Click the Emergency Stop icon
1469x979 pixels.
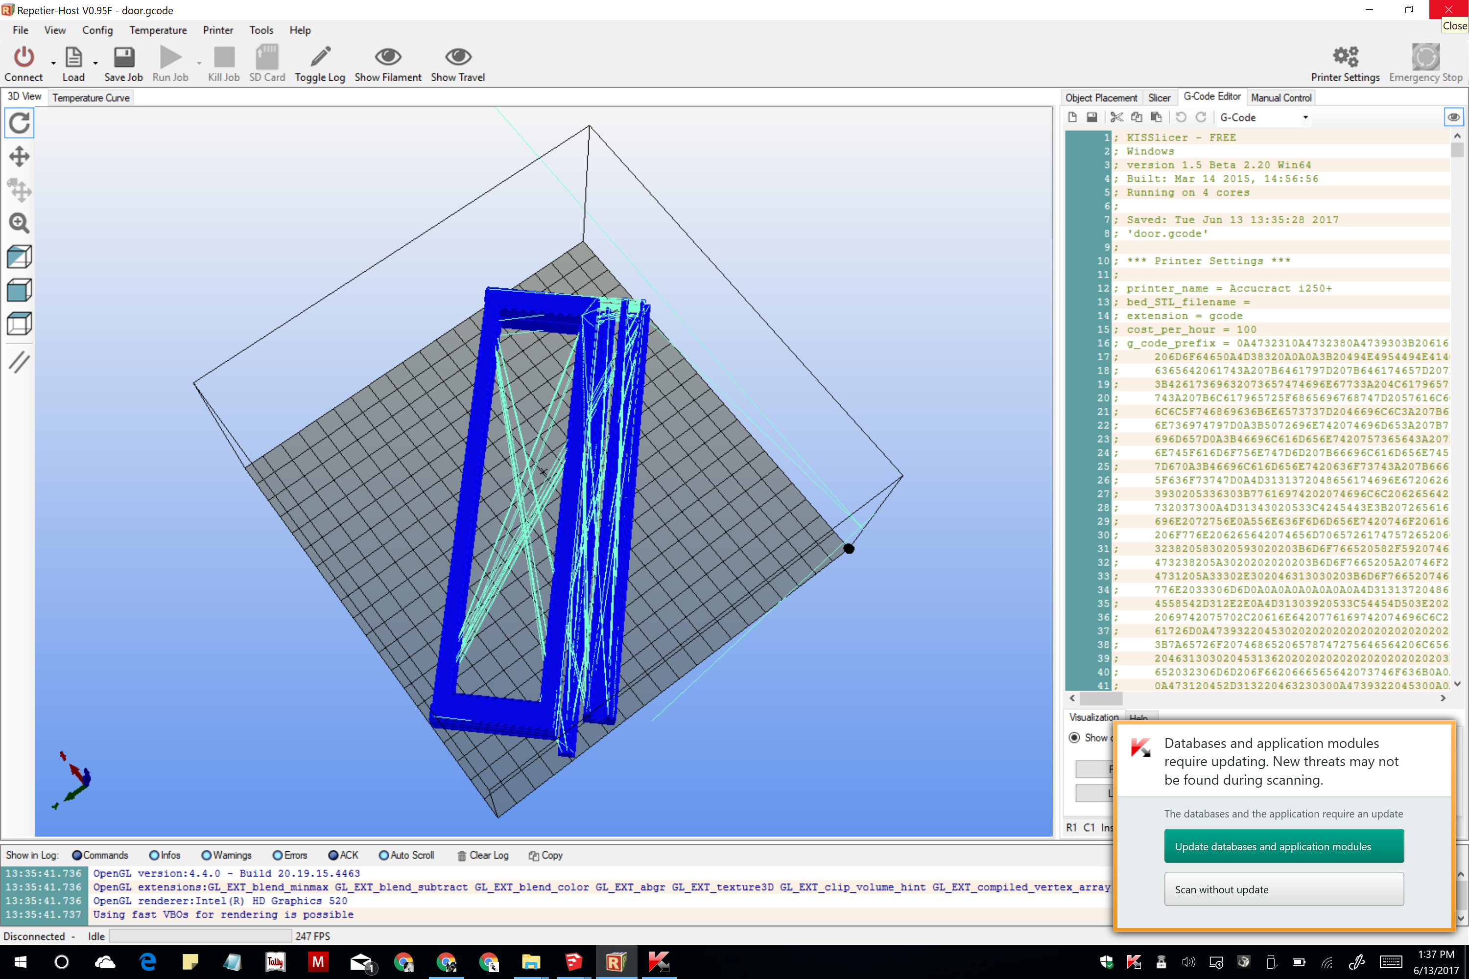tap(1426, 57)
